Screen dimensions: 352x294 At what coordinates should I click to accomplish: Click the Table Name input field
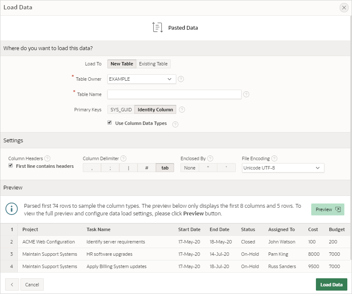(174, 94)
